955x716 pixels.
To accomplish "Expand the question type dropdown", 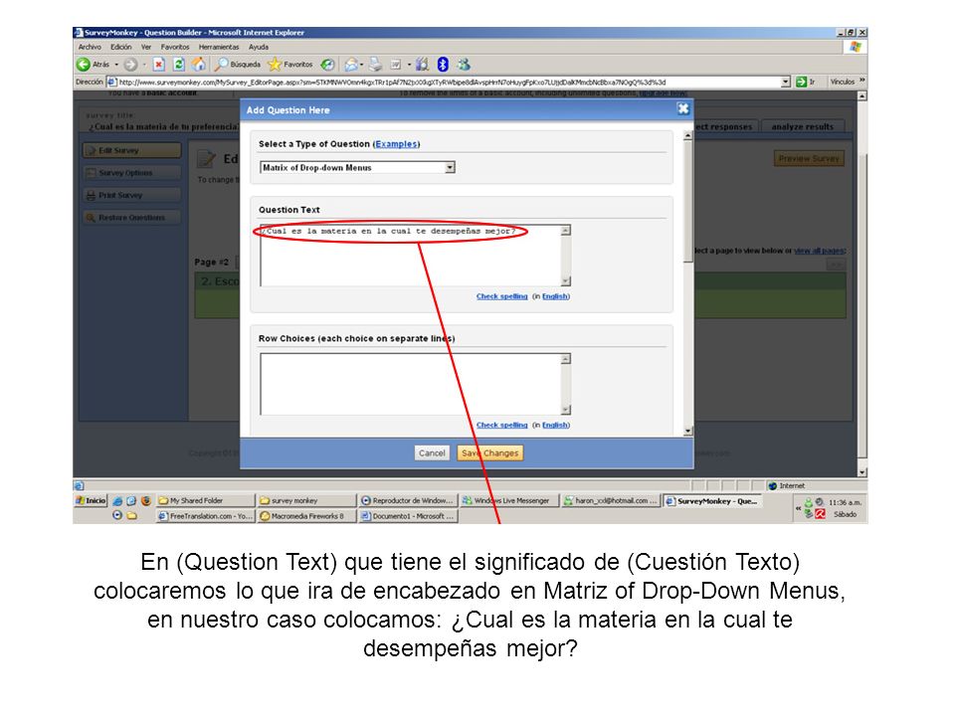I will pos(450,167).
